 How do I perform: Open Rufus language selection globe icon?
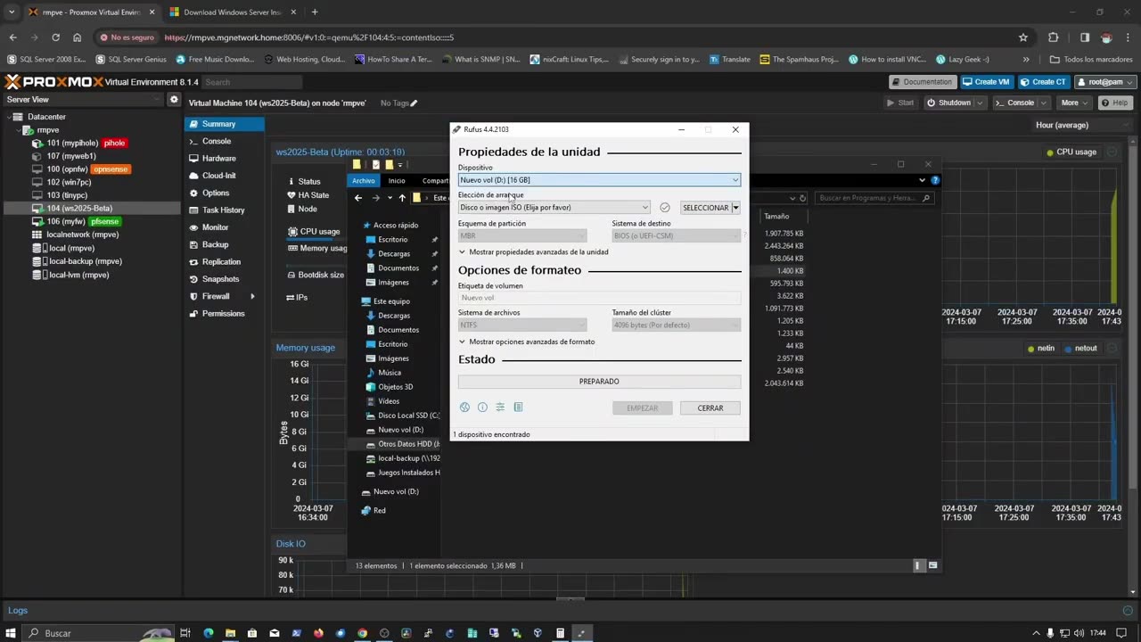point(464,407)
